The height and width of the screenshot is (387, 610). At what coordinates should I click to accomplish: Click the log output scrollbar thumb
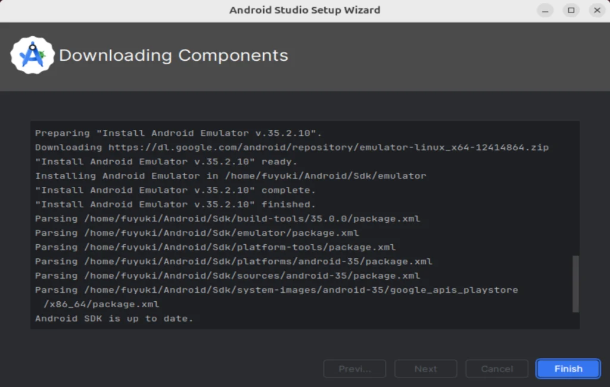point(575,283)
